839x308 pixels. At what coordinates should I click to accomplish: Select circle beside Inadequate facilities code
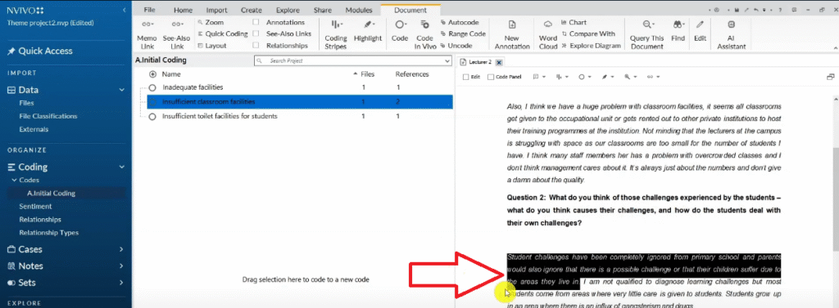[x=152, y=87]
